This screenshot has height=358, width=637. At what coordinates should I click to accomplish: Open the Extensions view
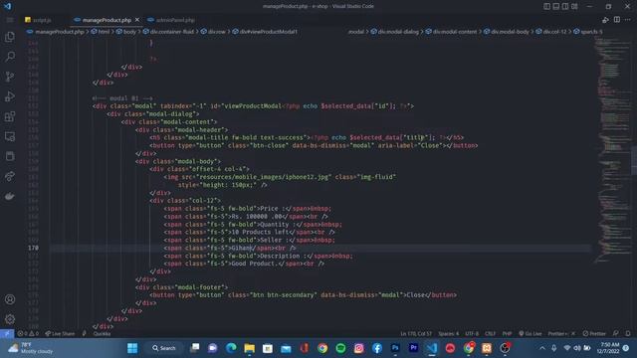click(x=10, y=117)
